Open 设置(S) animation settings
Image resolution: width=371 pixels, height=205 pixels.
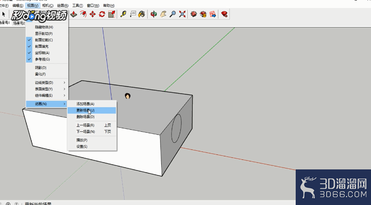tap(92, 146)
